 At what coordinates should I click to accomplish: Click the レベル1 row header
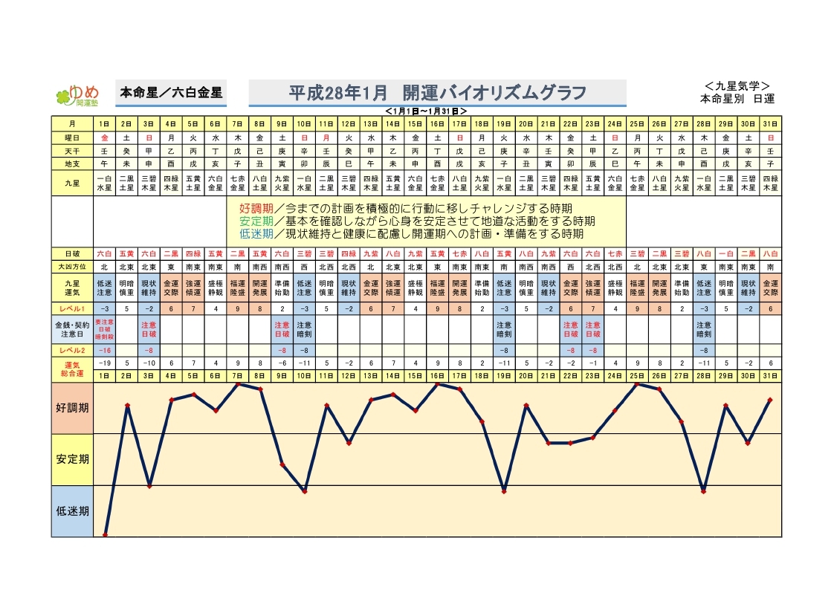pyautogui.click(x=72, y=308)
